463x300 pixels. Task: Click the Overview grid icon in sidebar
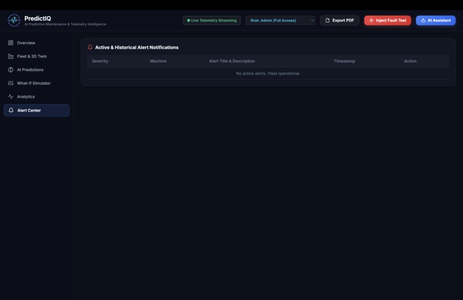pyautogui.click(x=11, y=43)
